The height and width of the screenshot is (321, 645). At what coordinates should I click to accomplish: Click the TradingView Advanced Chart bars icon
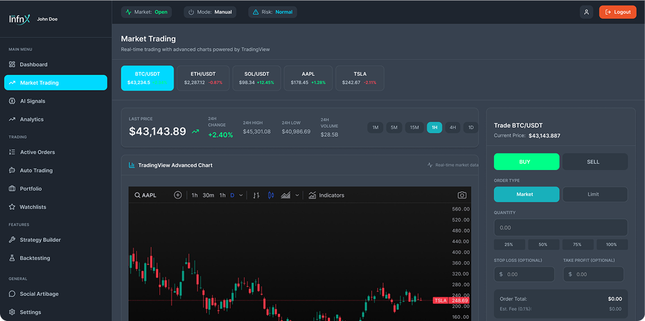(x=132, y=165)
